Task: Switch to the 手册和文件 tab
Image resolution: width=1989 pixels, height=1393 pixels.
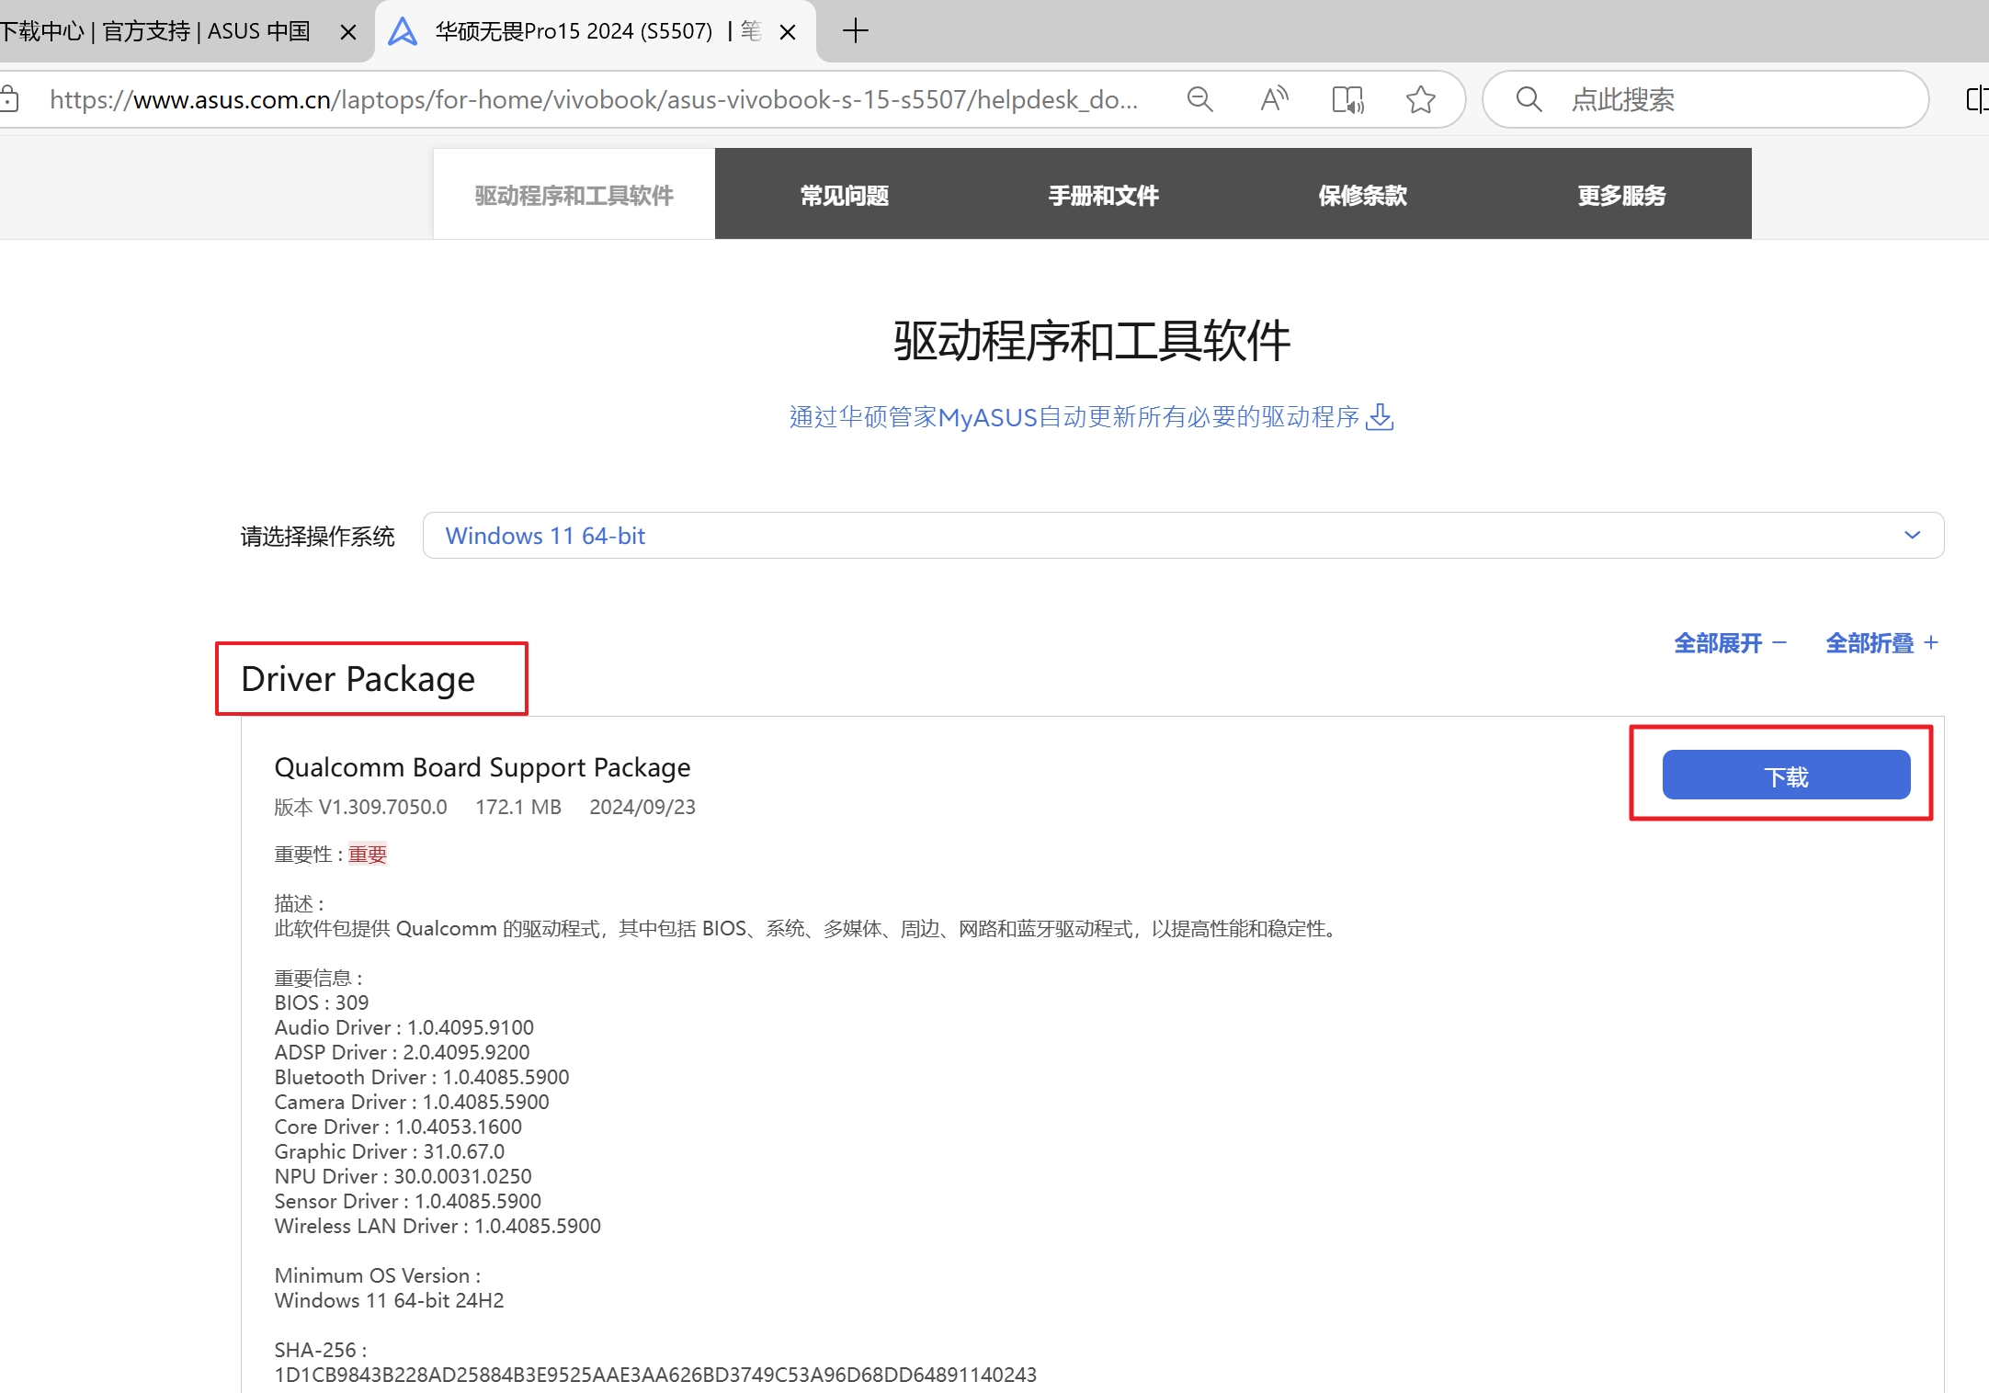Action: 1103,196
